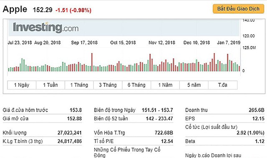Show maximum range with T.đa

[x=223, y=85]
